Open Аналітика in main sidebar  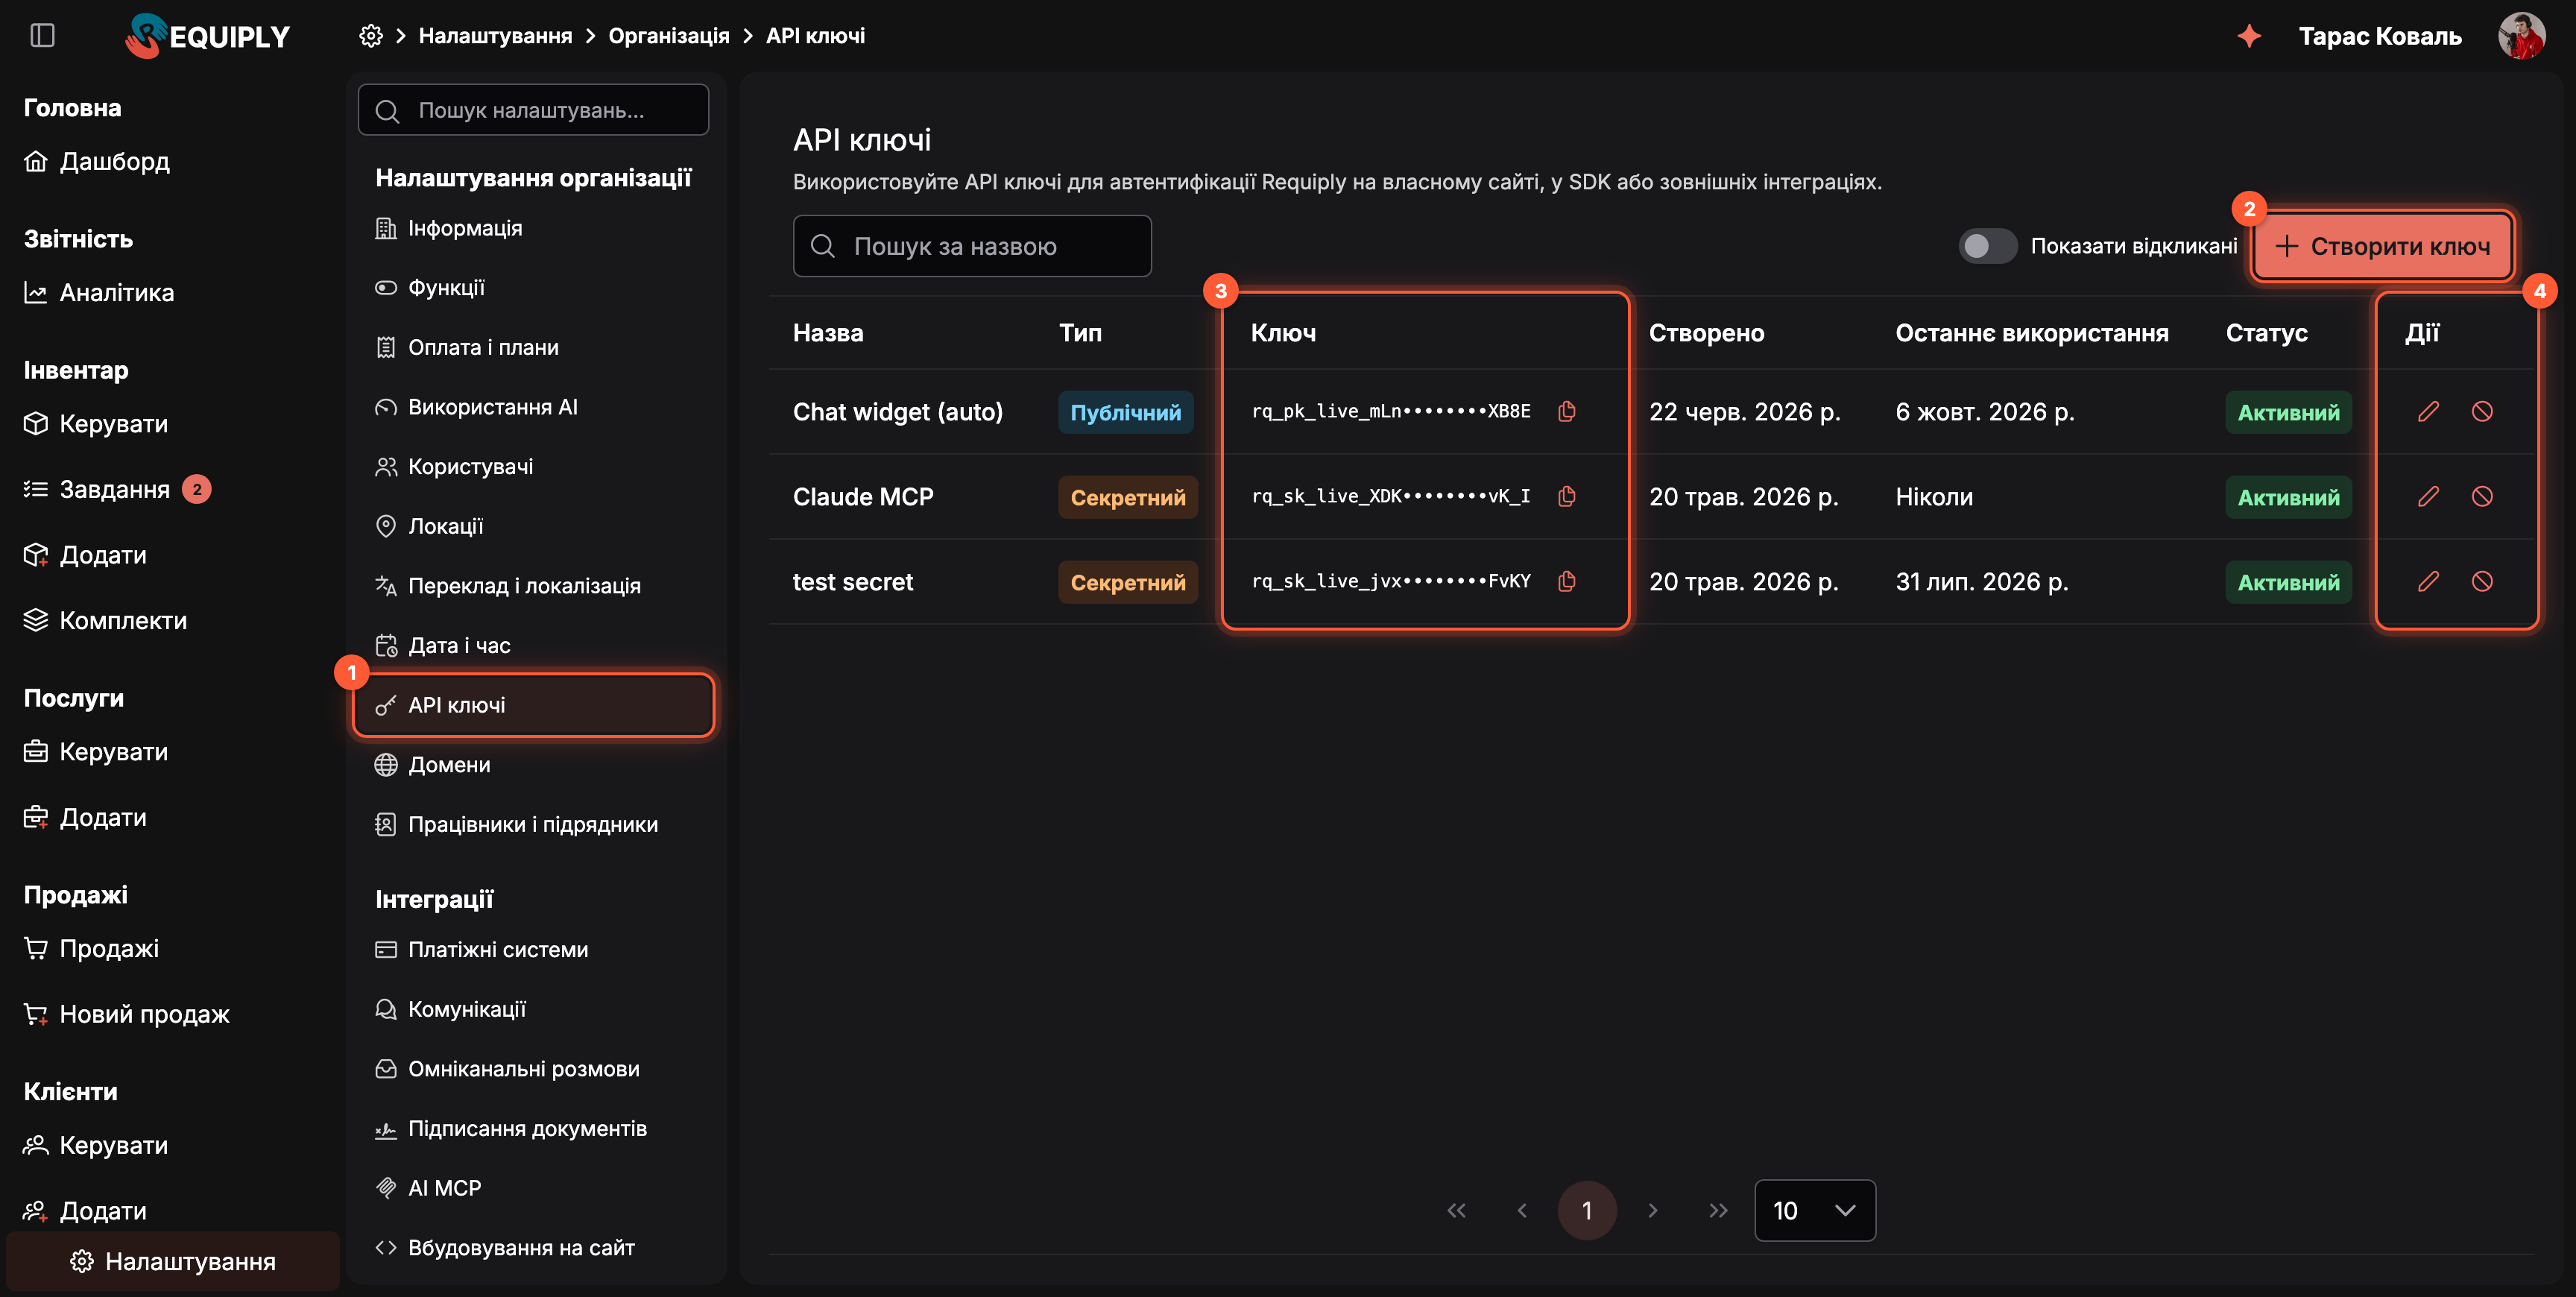pyautogui.click(x=99, y=293)
